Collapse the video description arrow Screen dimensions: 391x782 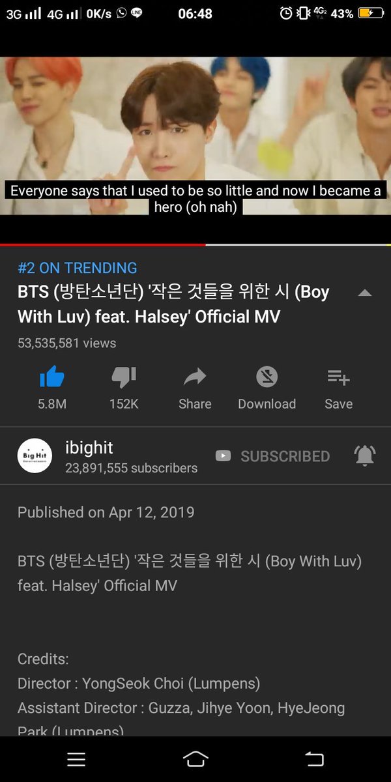(x=365, y=293)
